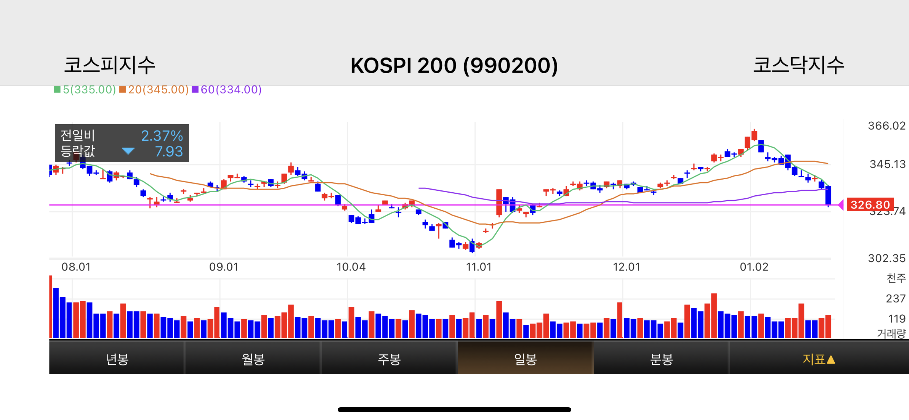Tap the red 326.80 current price tag
The width and height of the screenshot is (909, 420).
(x=869, y=204)
